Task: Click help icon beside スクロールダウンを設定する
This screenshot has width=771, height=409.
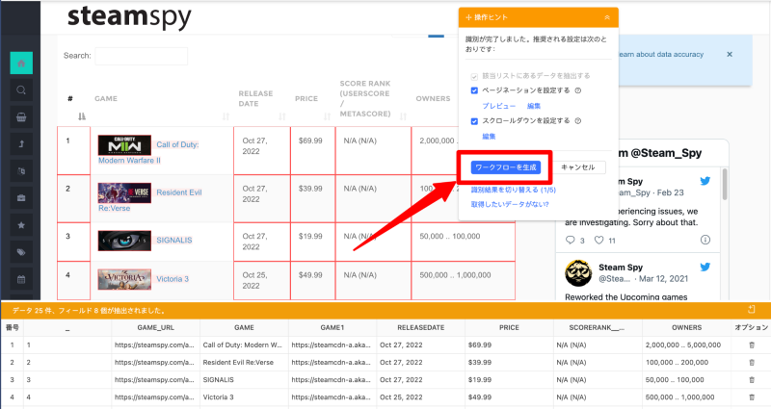Action: 578,121
